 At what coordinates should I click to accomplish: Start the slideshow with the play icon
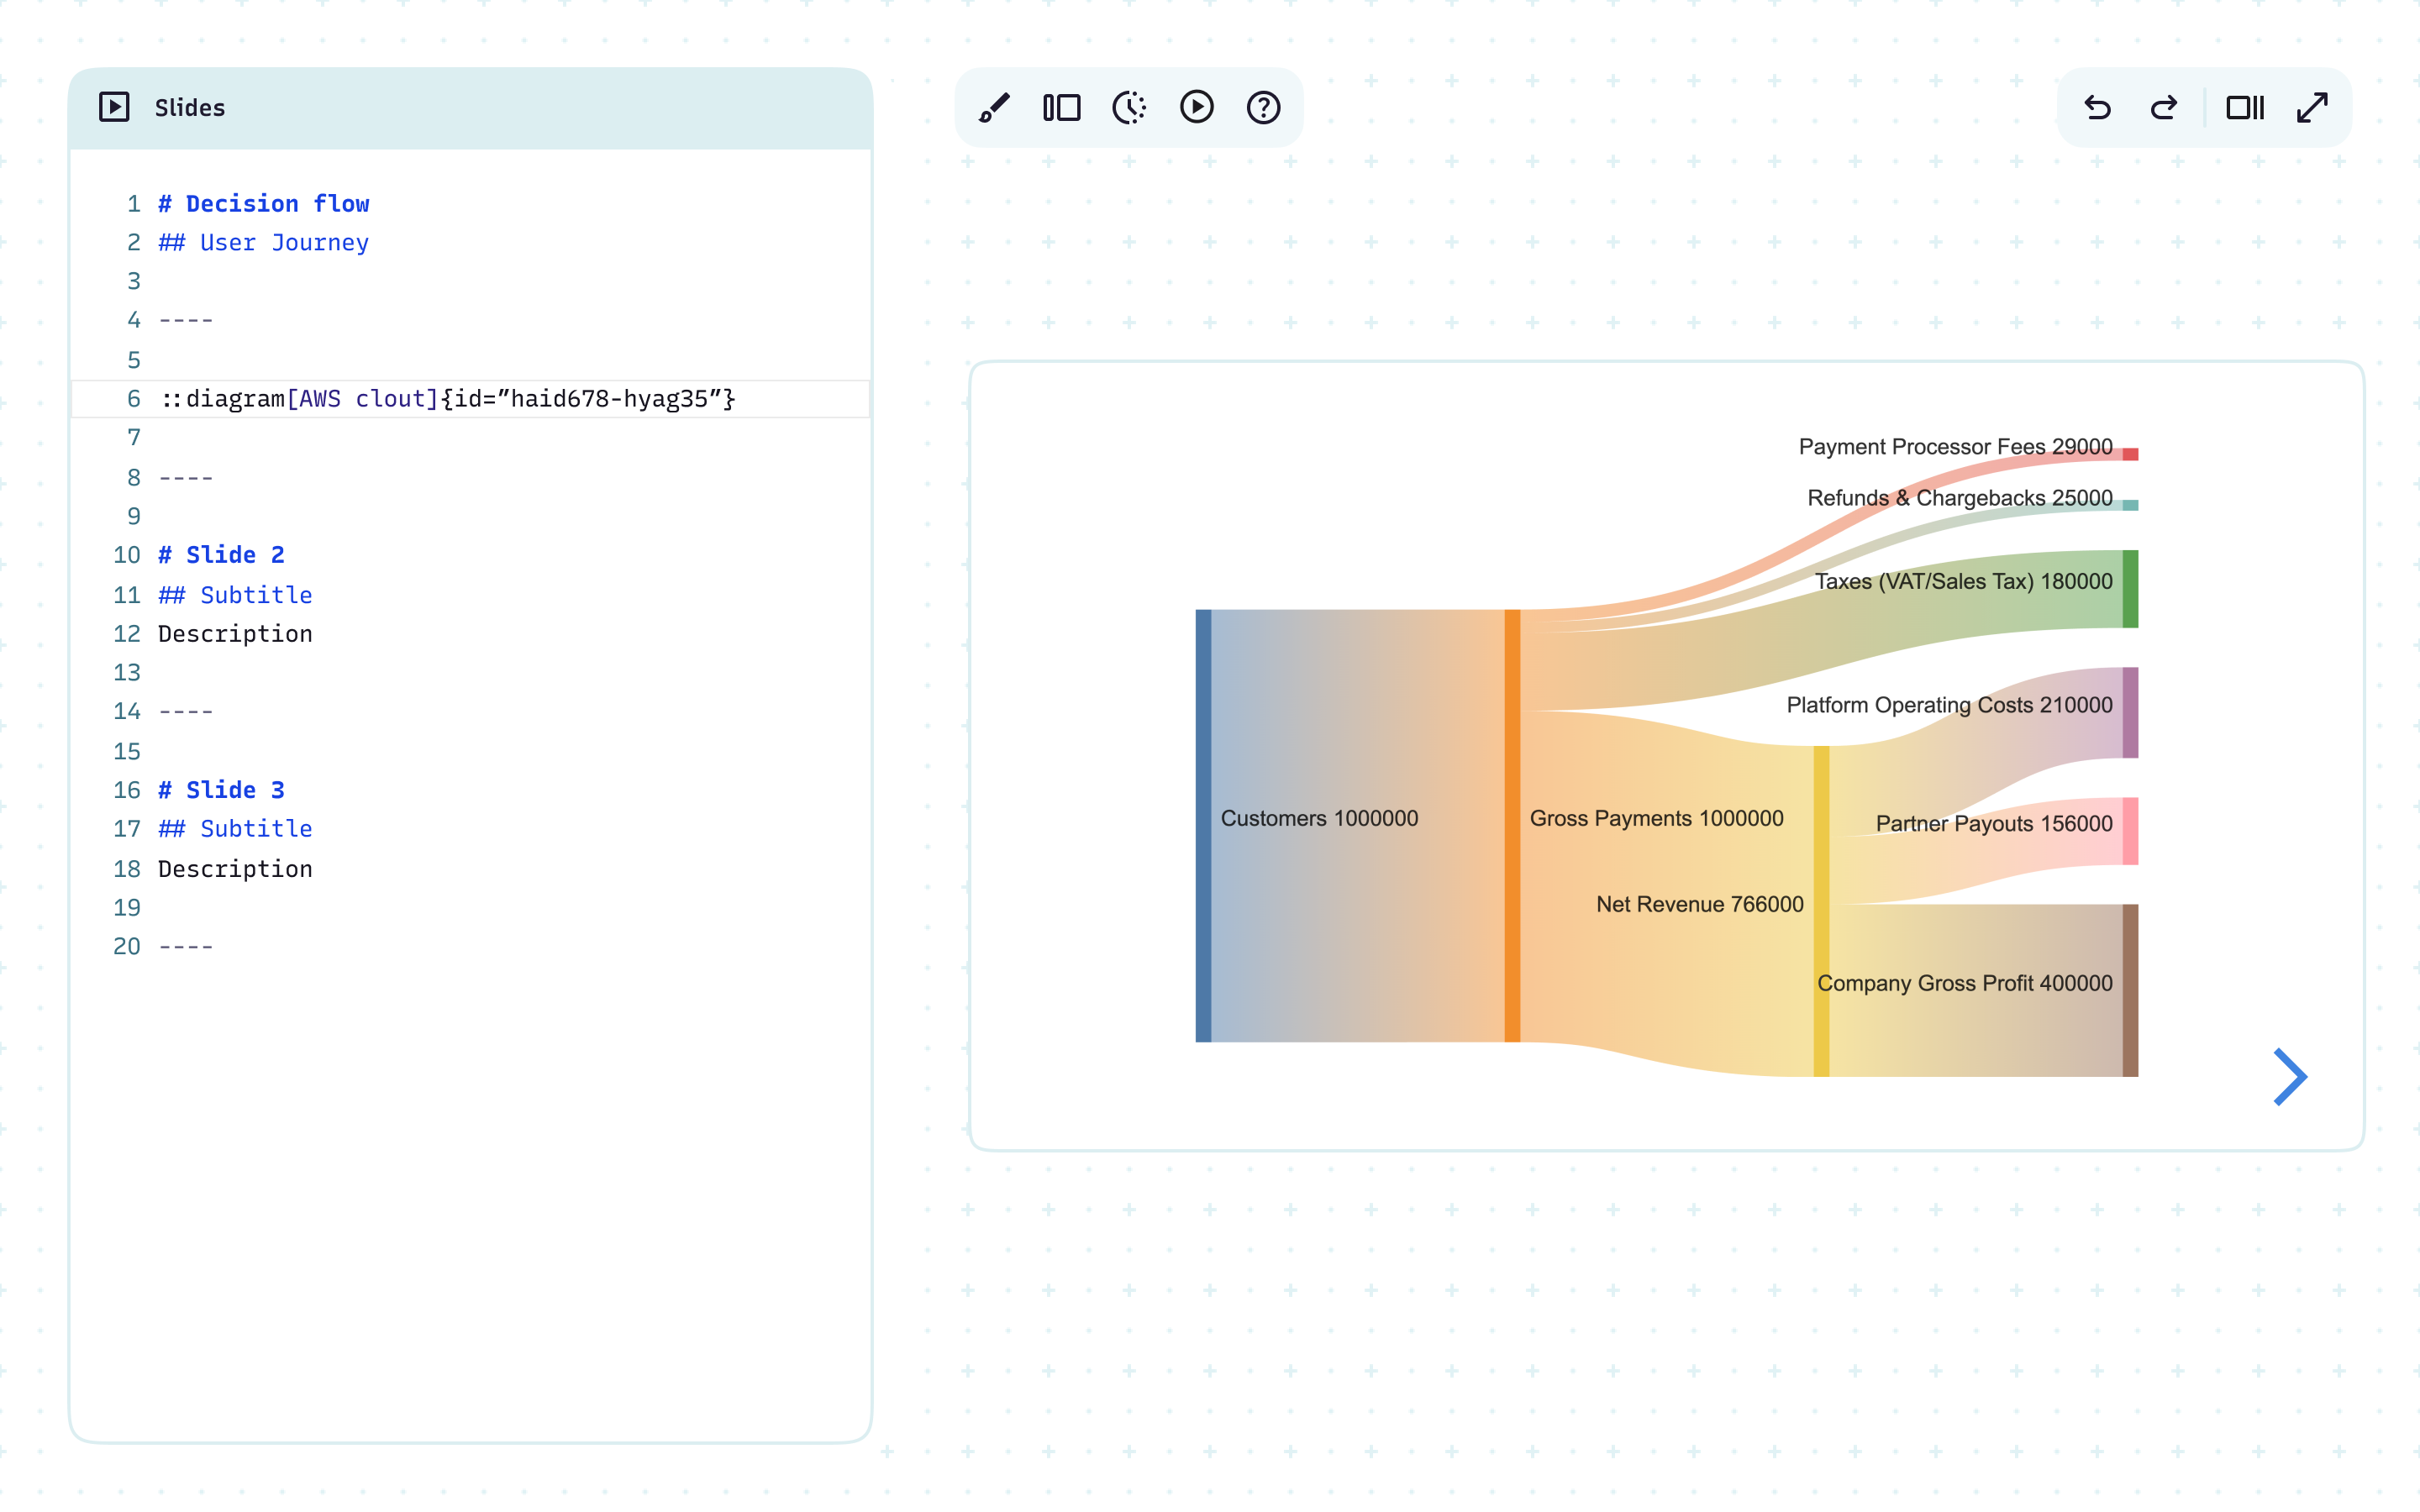[x=1197, y=107]
